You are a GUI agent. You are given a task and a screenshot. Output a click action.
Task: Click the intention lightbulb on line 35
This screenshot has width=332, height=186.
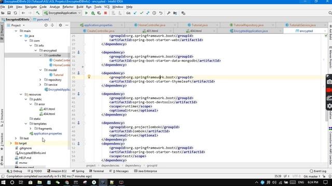point(89,77)
